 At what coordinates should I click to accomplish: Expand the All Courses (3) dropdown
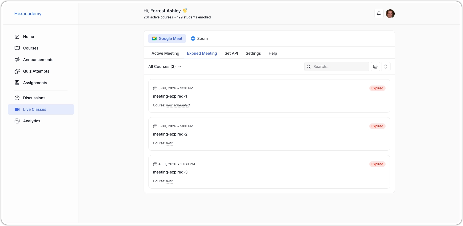165,67
